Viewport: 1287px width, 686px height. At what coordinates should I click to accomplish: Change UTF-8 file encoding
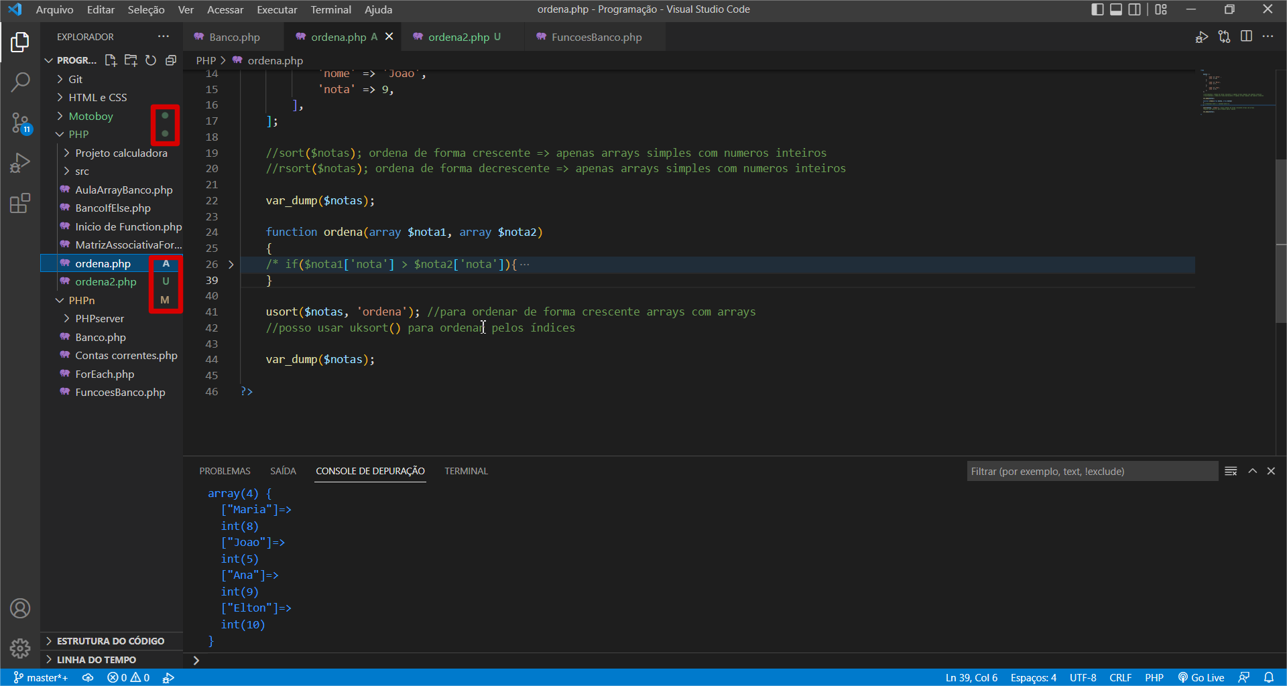click(x=1083, y=677)
